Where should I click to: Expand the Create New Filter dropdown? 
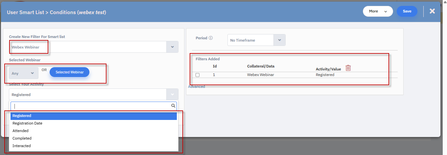(x=172, y=47)
